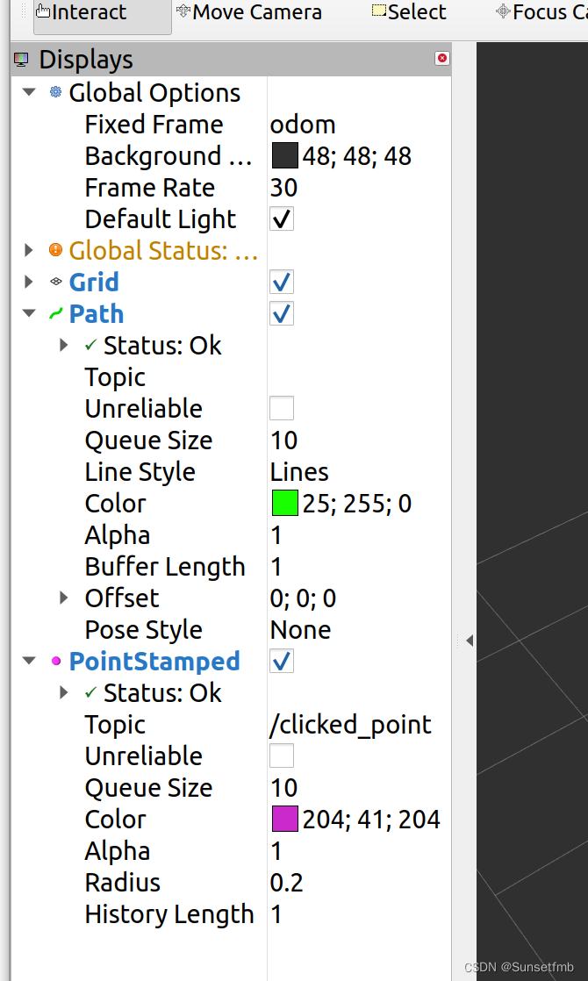Click the Global Options gear icon
588x981 pixels.
55,93
